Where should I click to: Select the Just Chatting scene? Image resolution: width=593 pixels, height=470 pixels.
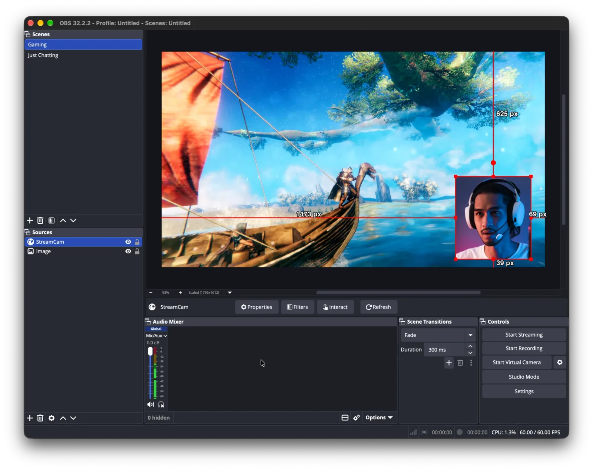[x=83, y=55]
